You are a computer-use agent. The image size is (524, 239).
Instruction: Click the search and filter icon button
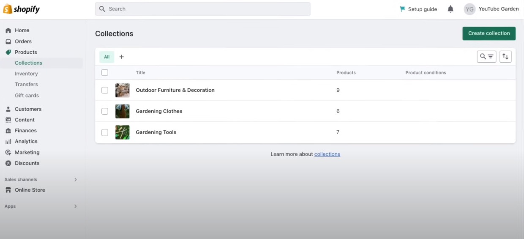[486, 57]
